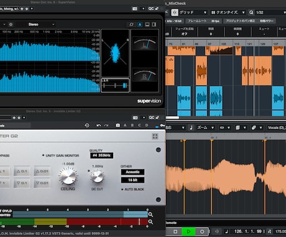Click the QUALITY #4 353kHz selector

pos(101,155)
